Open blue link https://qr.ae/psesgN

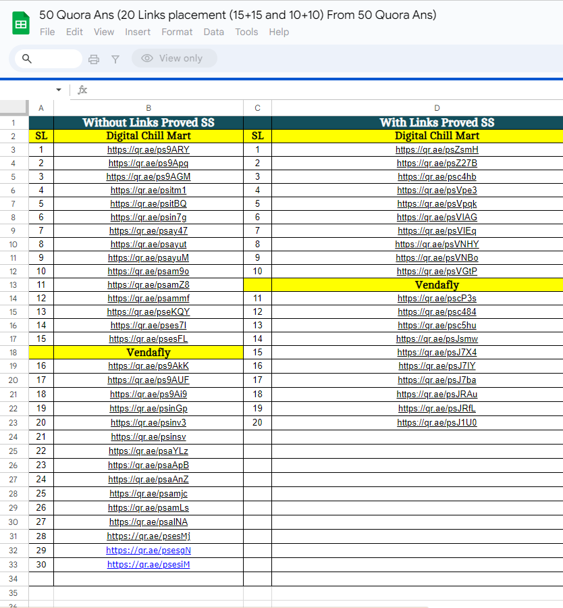(149, 550)
